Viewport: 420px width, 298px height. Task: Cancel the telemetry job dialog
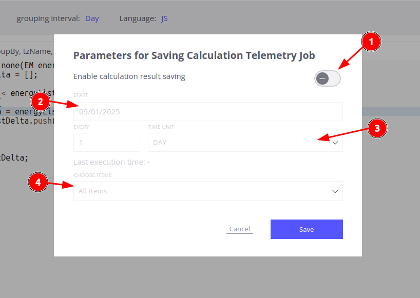click(239, 229)
